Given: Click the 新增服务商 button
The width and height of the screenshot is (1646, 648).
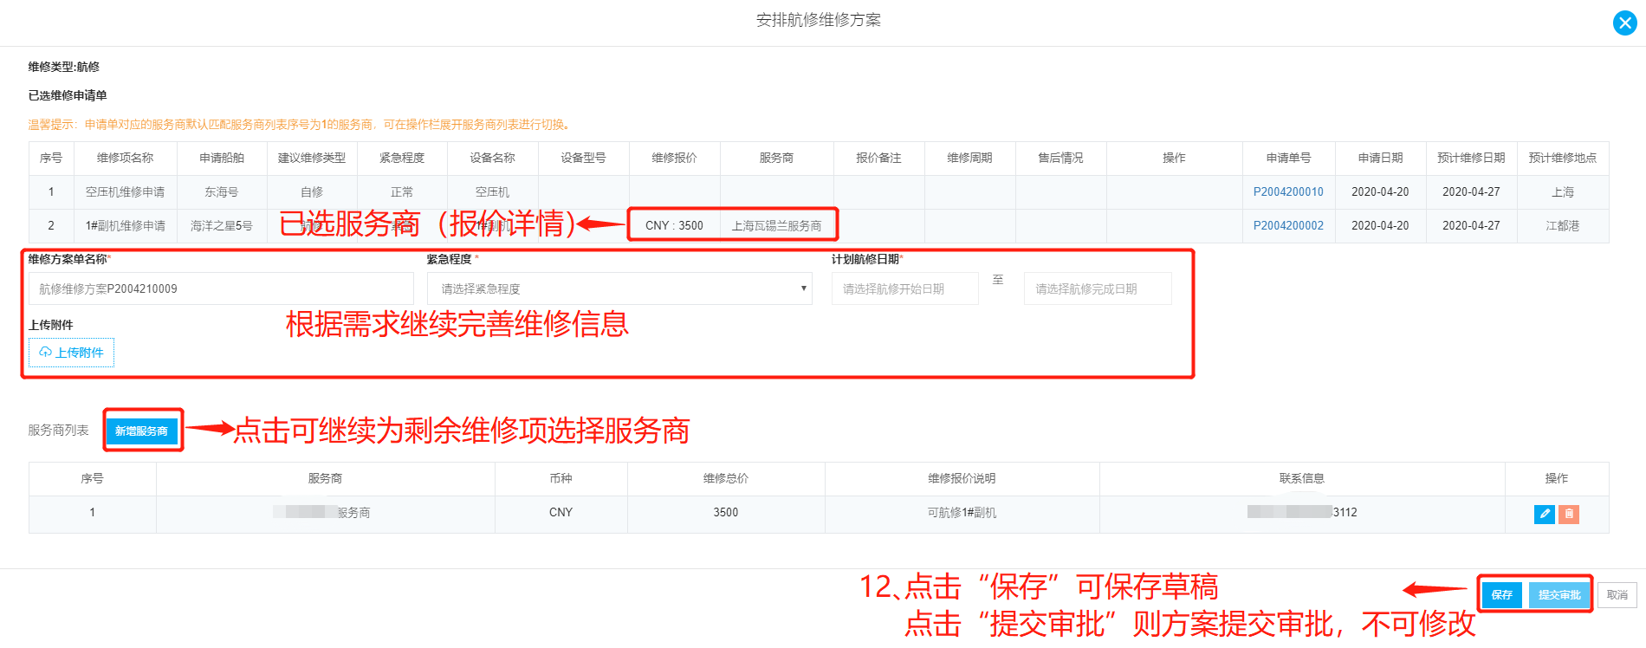Looking at the screenshot, I should (x=141, y=431).
